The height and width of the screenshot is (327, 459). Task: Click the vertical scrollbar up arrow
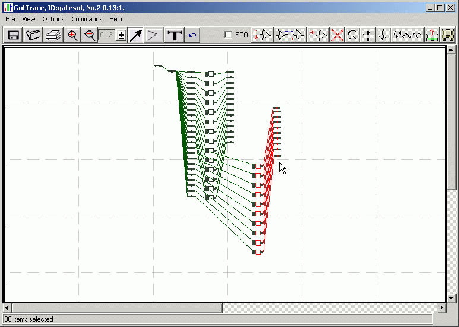(x=451, y=49)
